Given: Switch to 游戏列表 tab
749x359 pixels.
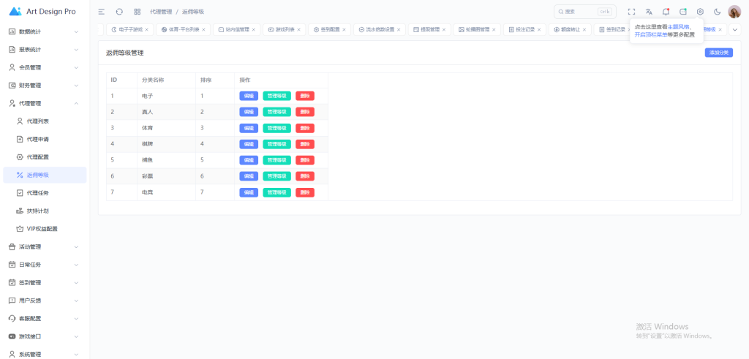Looking at the screenshot, I should [x=285, y=29].
